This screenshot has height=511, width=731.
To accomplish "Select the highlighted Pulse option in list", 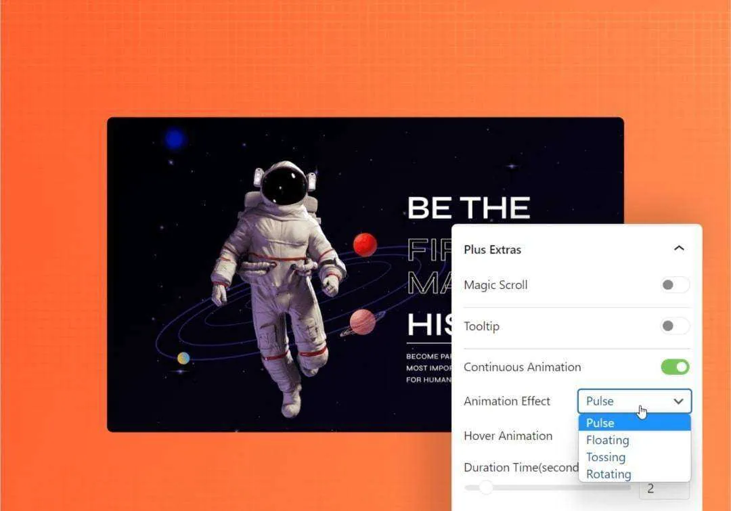I will click(x=634, y=423).
